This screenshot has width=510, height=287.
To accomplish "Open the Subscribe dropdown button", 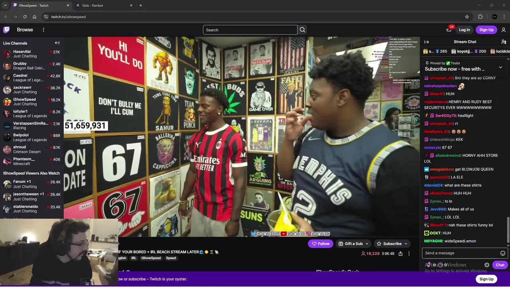I will [x=392, y=244].
